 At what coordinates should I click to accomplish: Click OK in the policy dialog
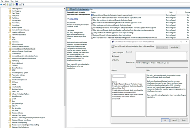pyautogui.click(x=165, y=120)
